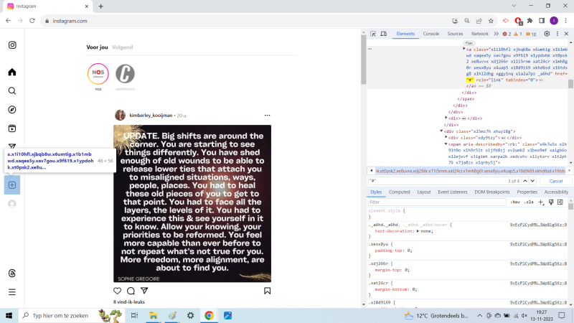This screenshot has height=323, width=574.
Task: Switch to the Elements tab
Action: 405,34
